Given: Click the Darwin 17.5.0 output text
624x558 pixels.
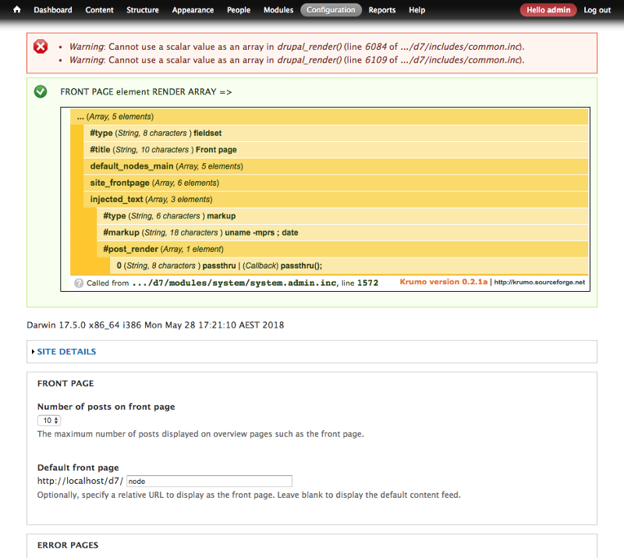Looking at the screenshot, I should click(155, 325).
